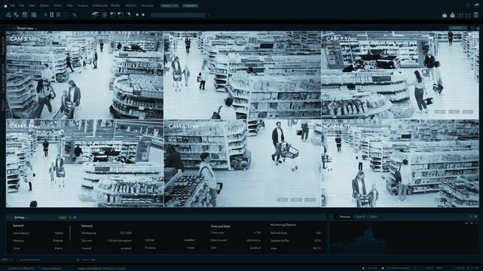
Task: Pause the camera playback
Action: tap(52, 14)
